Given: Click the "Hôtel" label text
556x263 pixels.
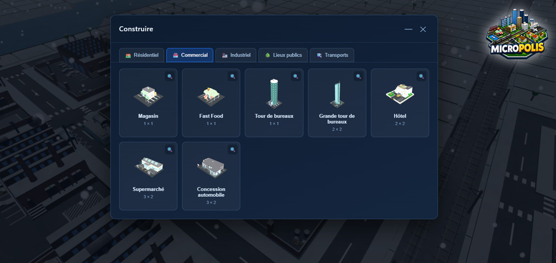Looking at the screenshot, I should (400, 116).
